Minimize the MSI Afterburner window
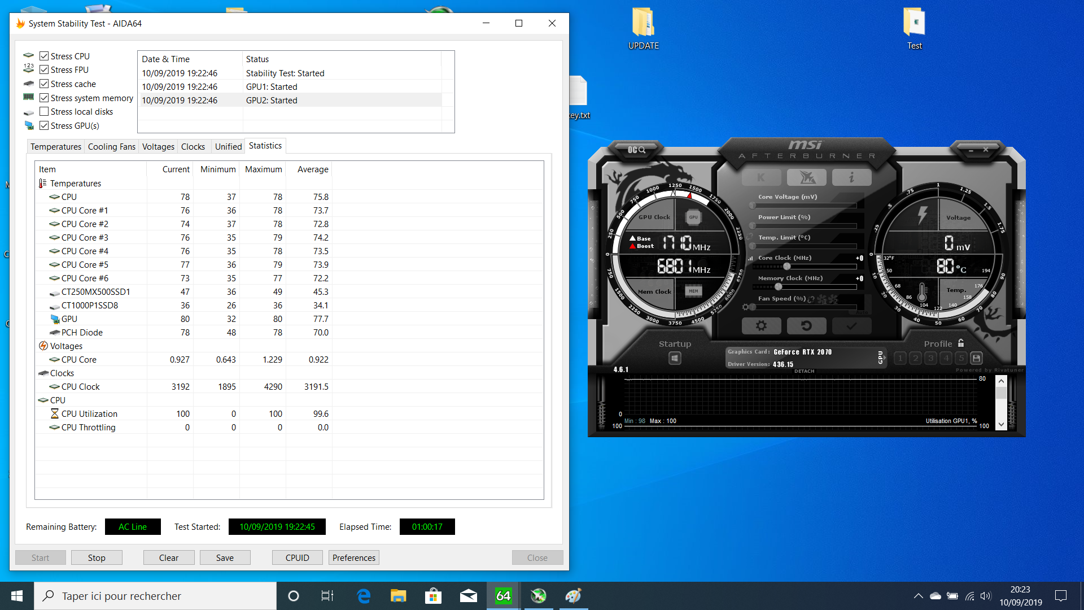1084x610 pixels. pos(971,150)
